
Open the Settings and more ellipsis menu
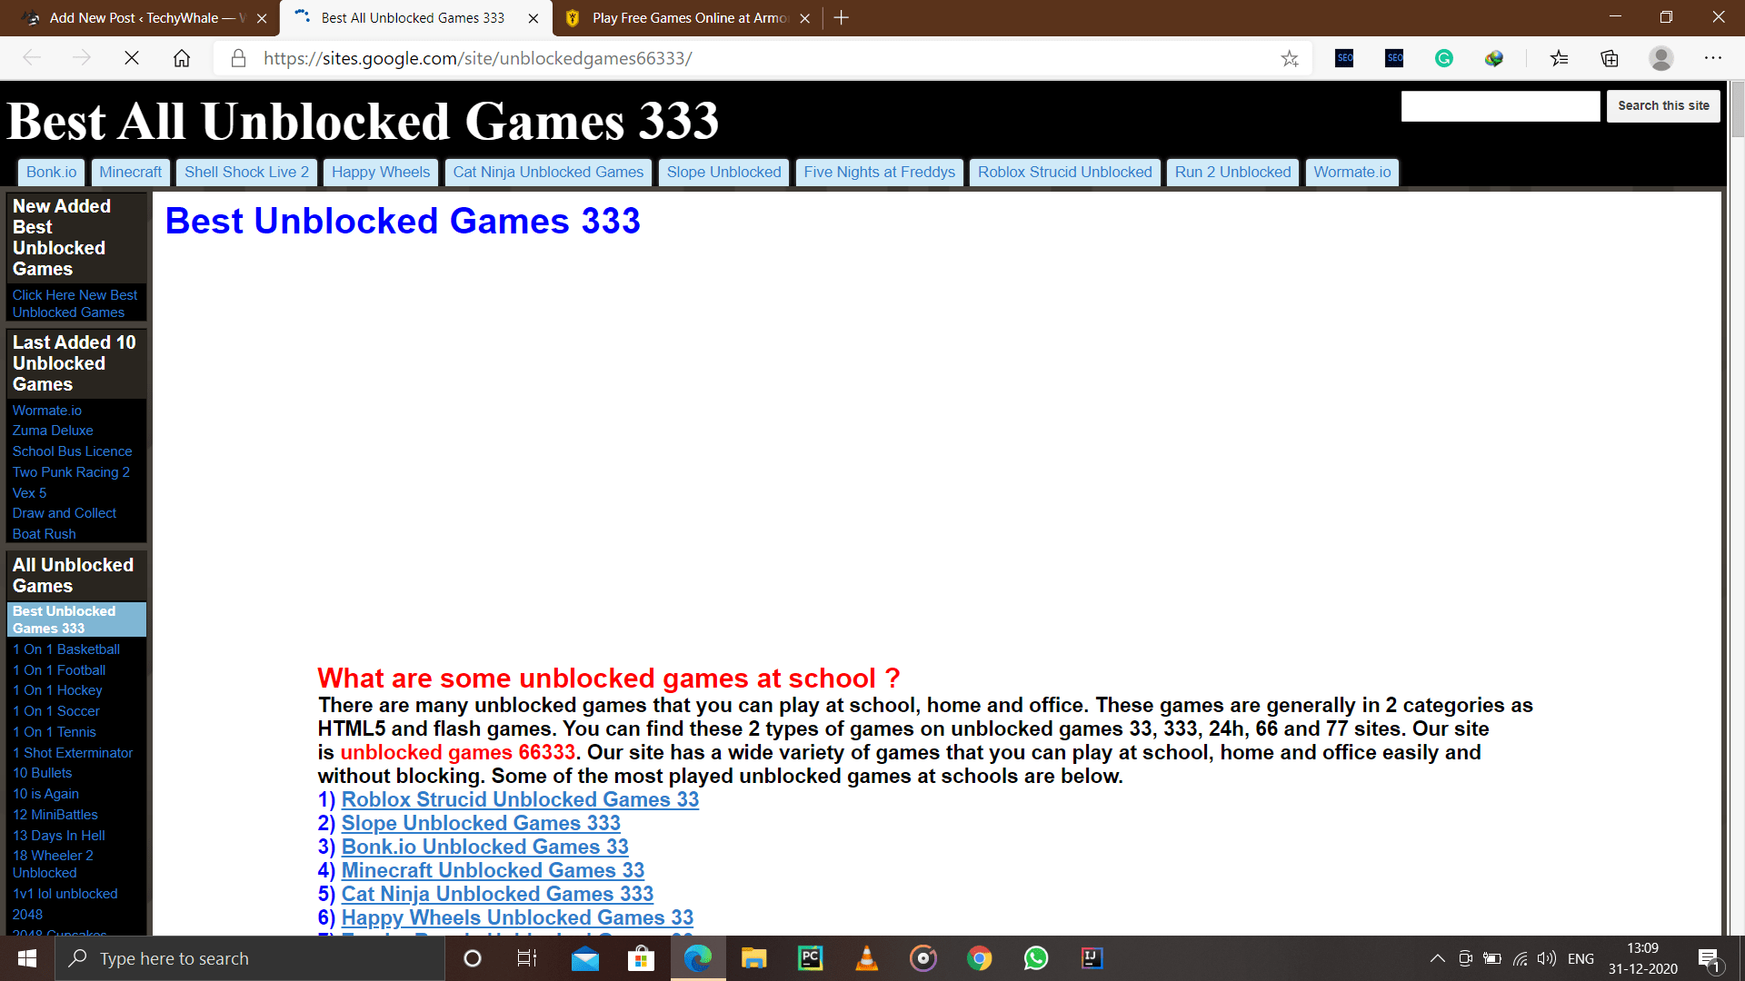click(1712, 58)
